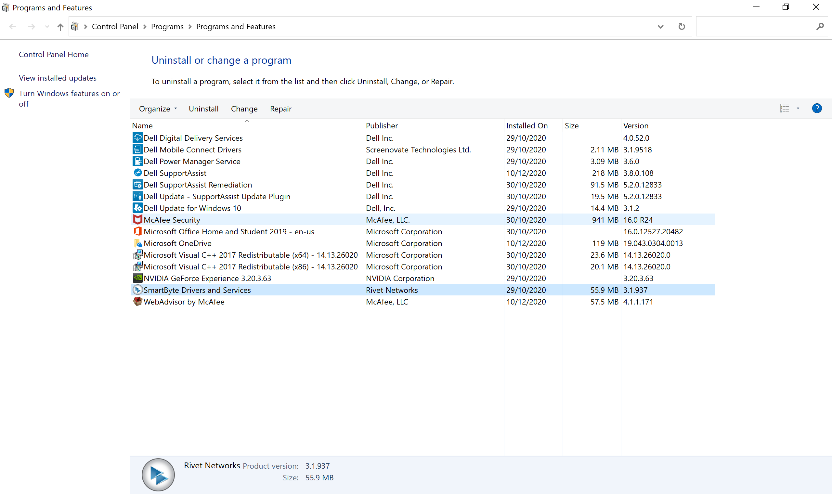The width and height of the screenshot is (832, 494).
Task: Click the Dell Update for Windows 10 icon
Action: point(137,208)
